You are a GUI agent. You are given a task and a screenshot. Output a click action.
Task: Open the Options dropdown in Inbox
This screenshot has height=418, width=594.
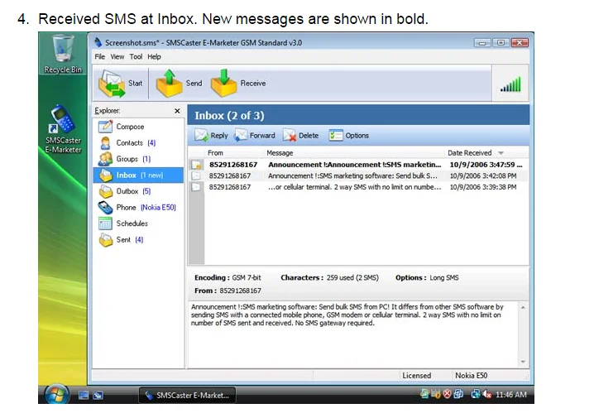coord(349,136)
